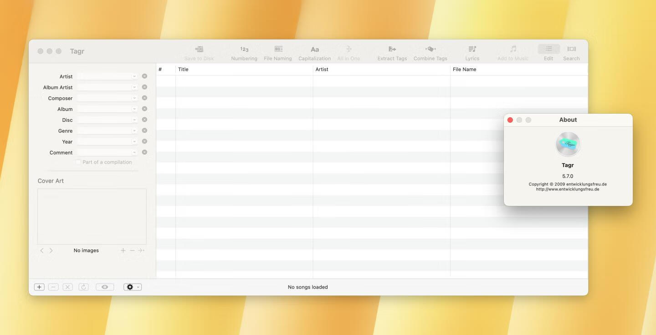Click the bottom X clear songs button

pos(67,287)
